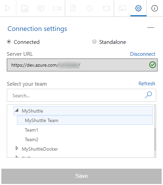Collapse the MyShuttle project arrow
Screen dimensions: 163x185
[17, 110]
